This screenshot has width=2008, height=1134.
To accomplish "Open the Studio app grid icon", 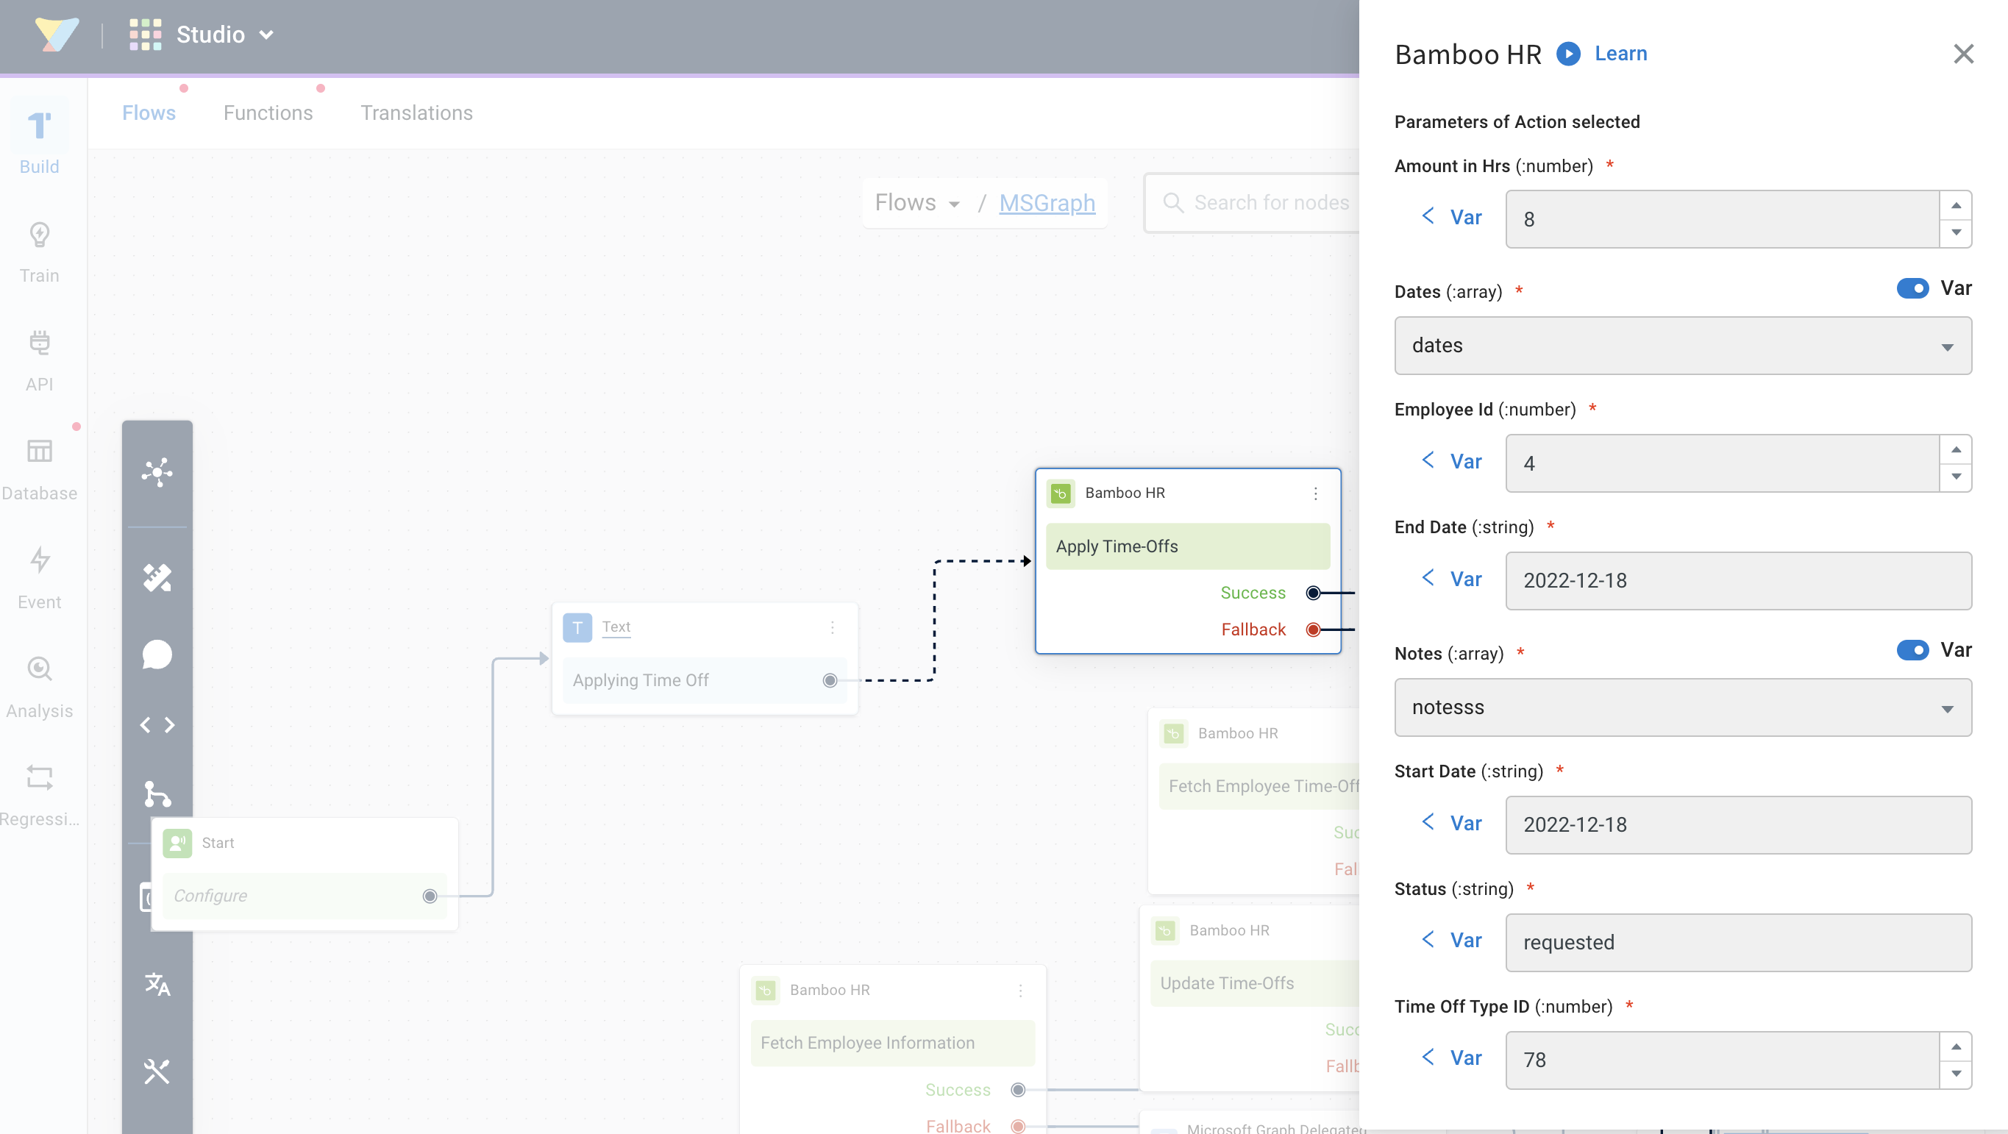I will pos(145,35).
